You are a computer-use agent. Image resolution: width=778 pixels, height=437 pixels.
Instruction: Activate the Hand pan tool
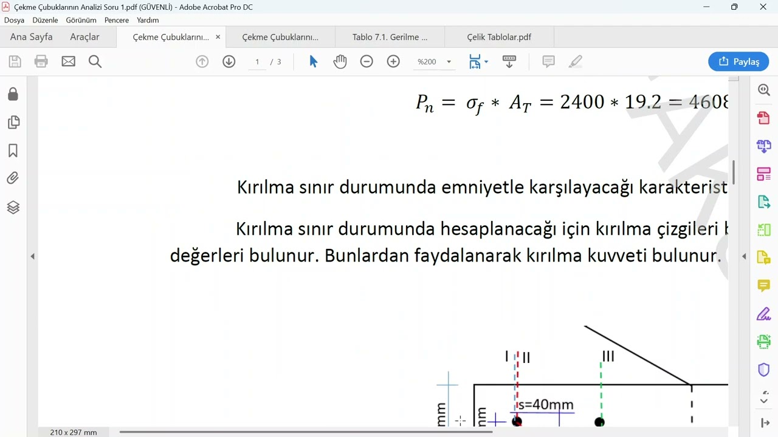coord(340,61)
